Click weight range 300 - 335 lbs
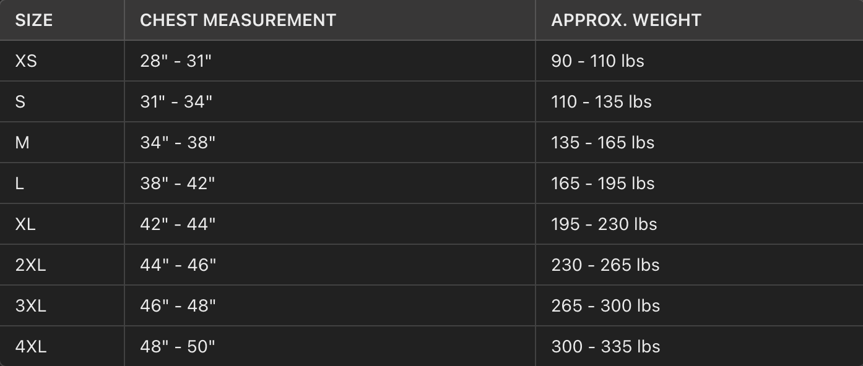This screenshot has width=863, height=366. tap(605, 347)
